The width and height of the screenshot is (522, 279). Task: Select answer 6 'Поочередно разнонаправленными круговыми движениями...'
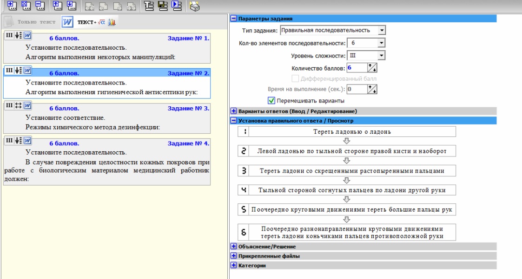[x=352, y=233]
